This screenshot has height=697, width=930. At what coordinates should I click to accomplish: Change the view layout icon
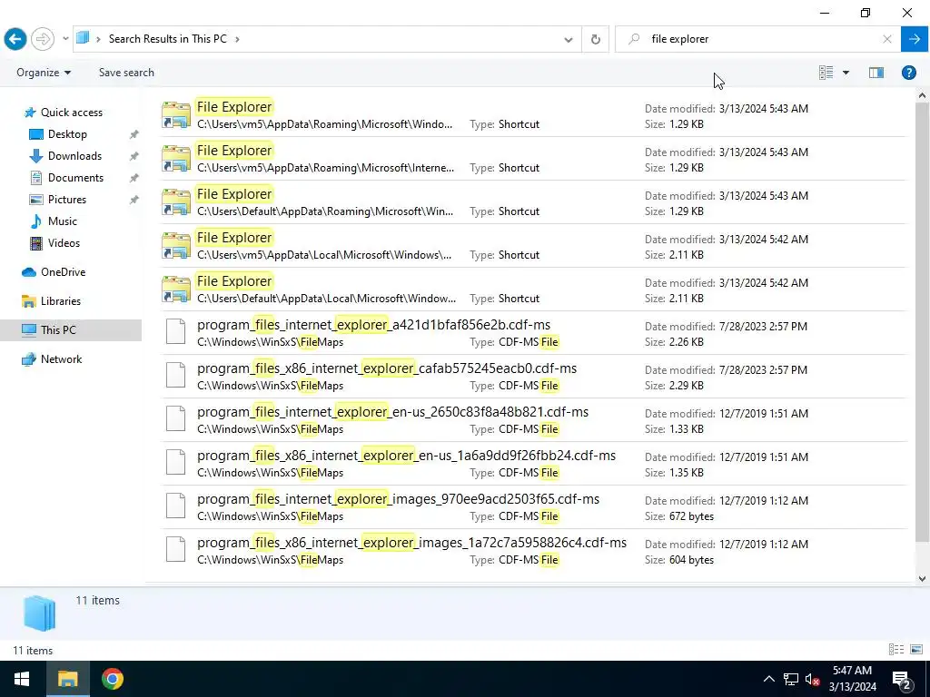(826, 73)
